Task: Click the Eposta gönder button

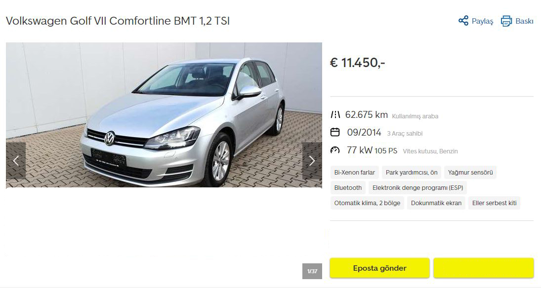Action: point(379,268)
